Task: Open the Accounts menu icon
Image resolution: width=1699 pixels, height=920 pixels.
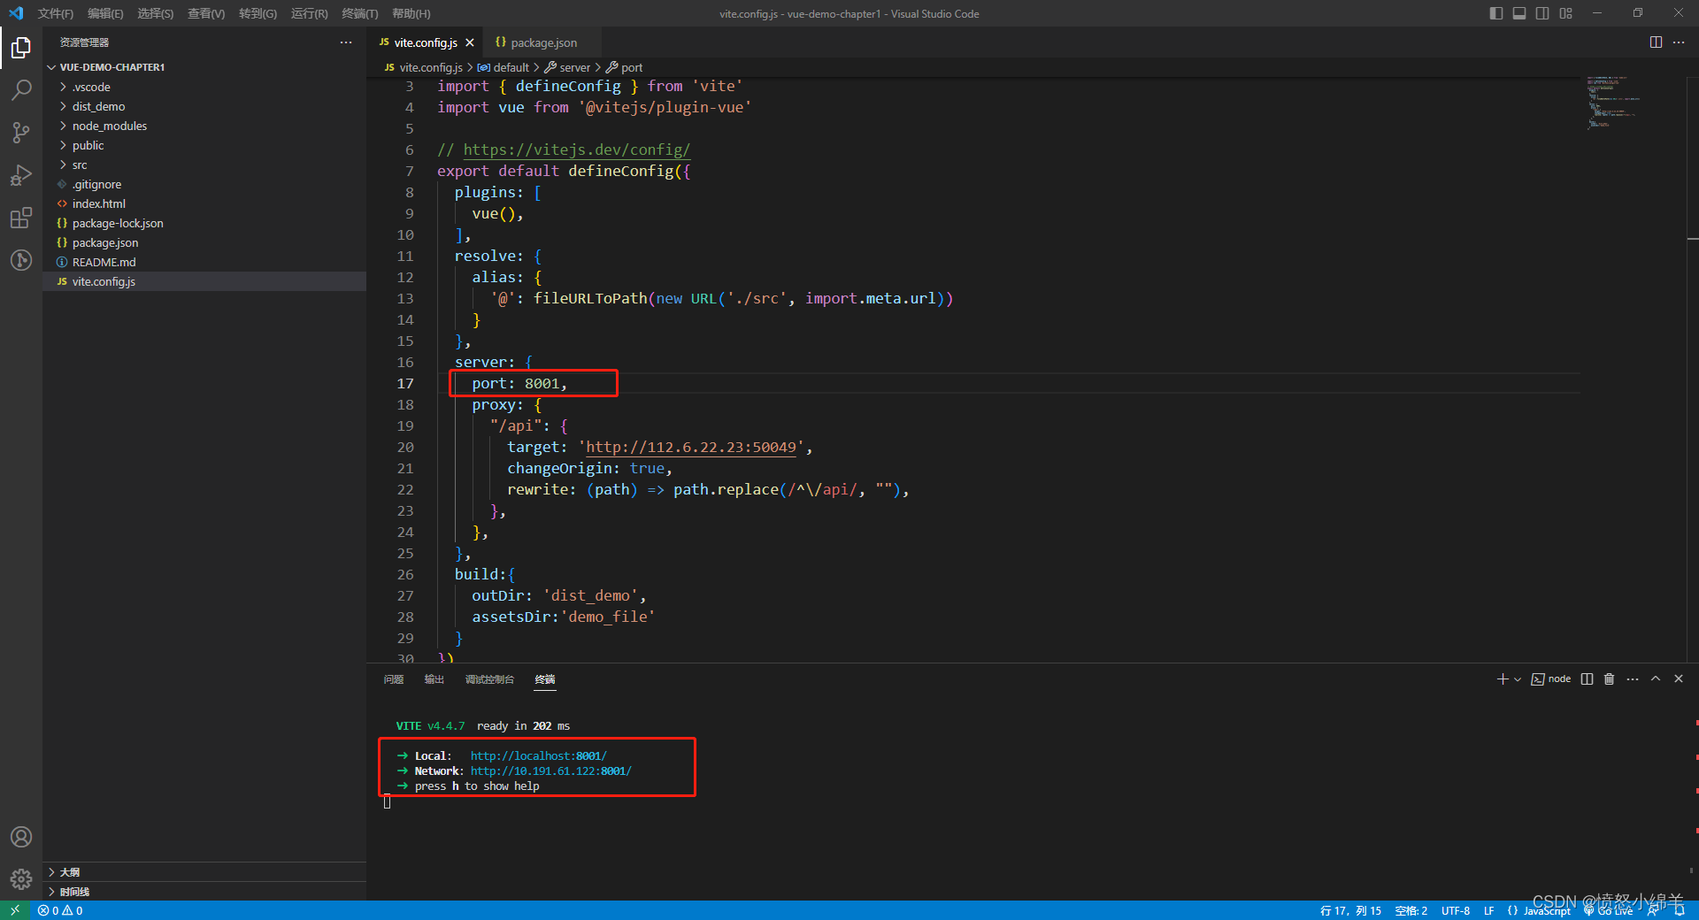Action: (x=21, y=837)
